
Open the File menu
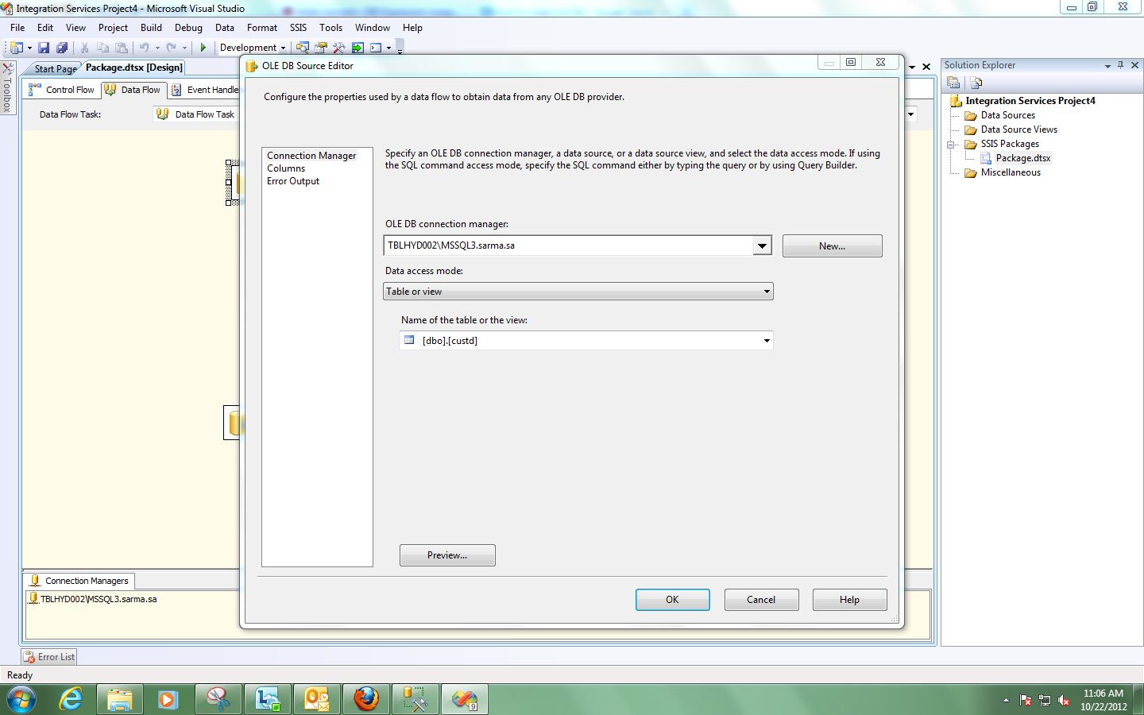point(17,27)
